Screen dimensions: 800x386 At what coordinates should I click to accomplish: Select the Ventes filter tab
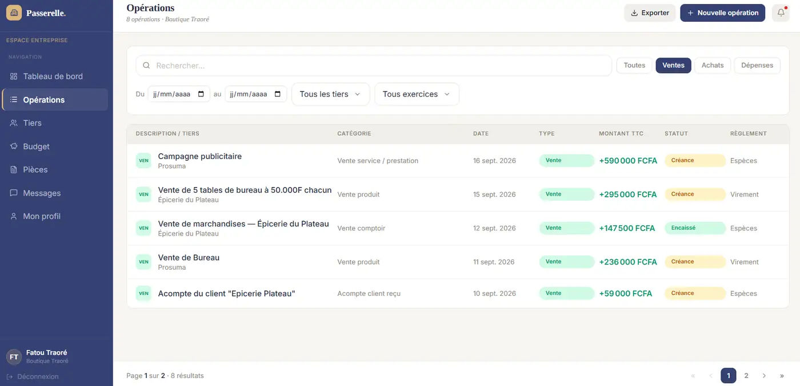[673, 66]
